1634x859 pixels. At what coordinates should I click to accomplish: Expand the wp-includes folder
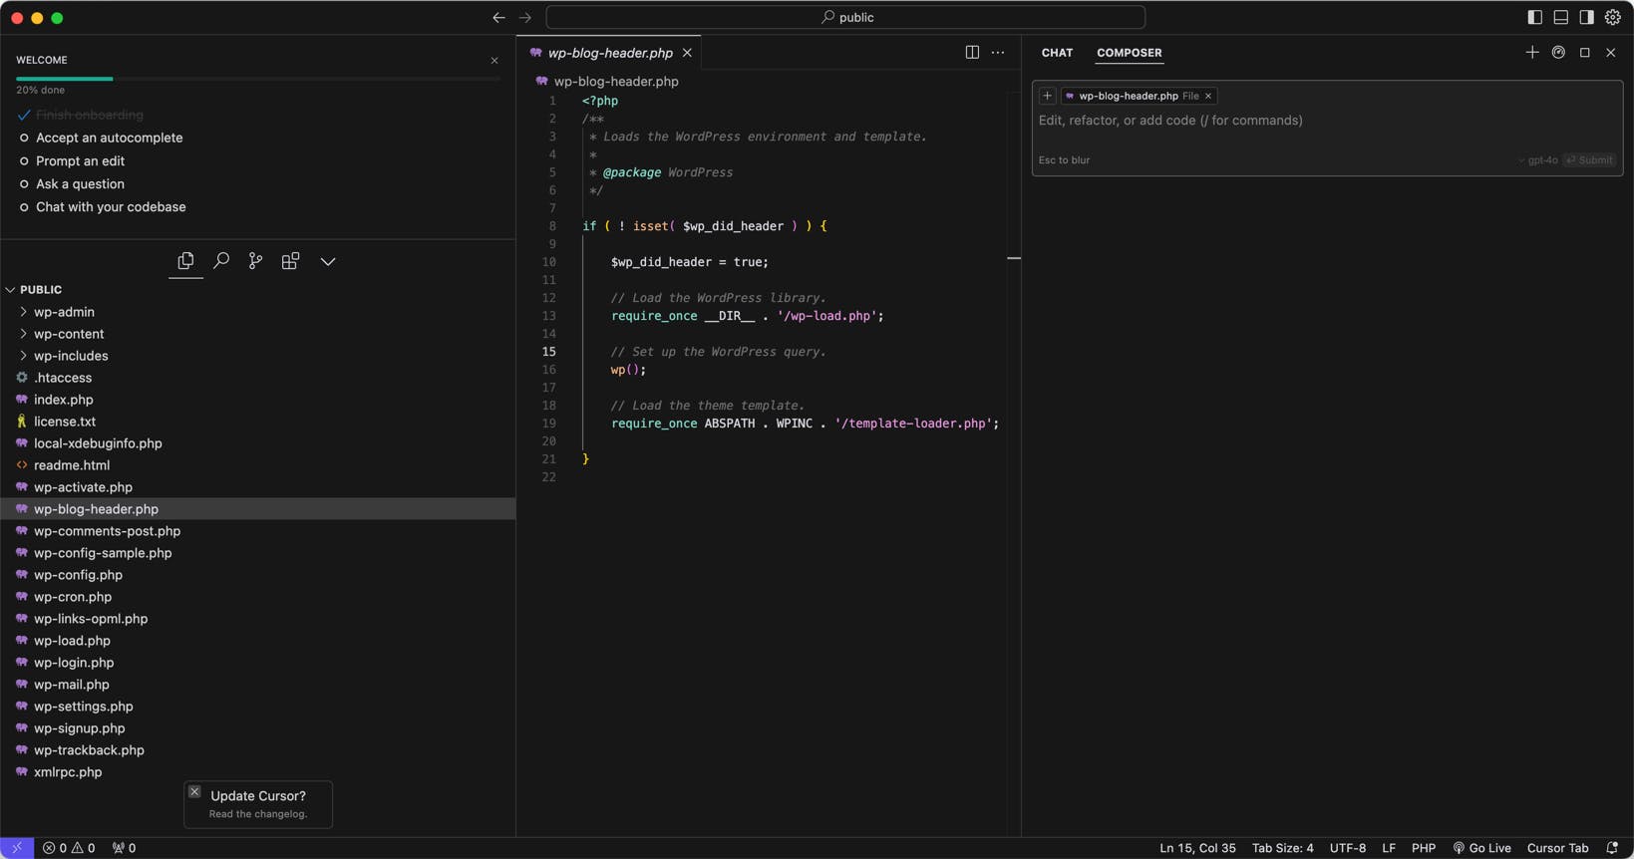(71, 356)
